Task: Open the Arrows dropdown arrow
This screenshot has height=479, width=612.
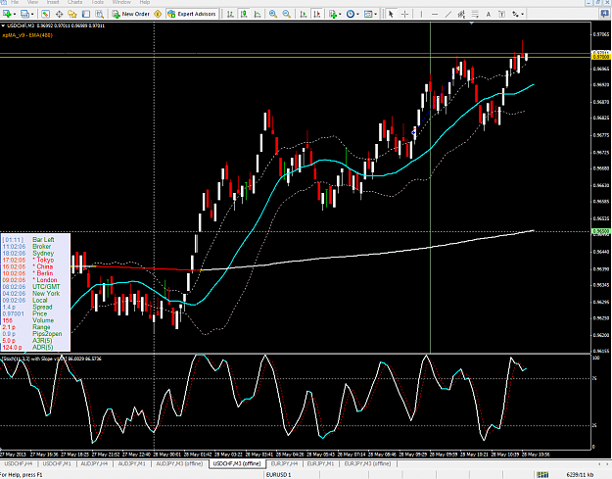Action: (x=523, y=15)
